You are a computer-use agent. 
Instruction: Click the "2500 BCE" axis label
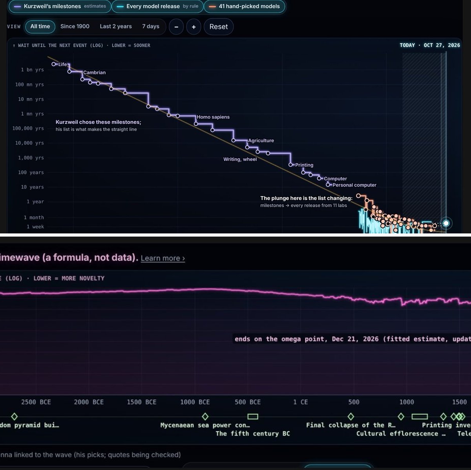tap(36, 402)
